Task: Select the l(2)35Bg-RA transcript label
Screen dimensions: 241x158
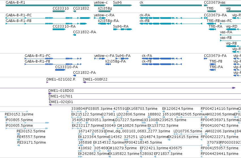Action: click(x=108, y=21)
